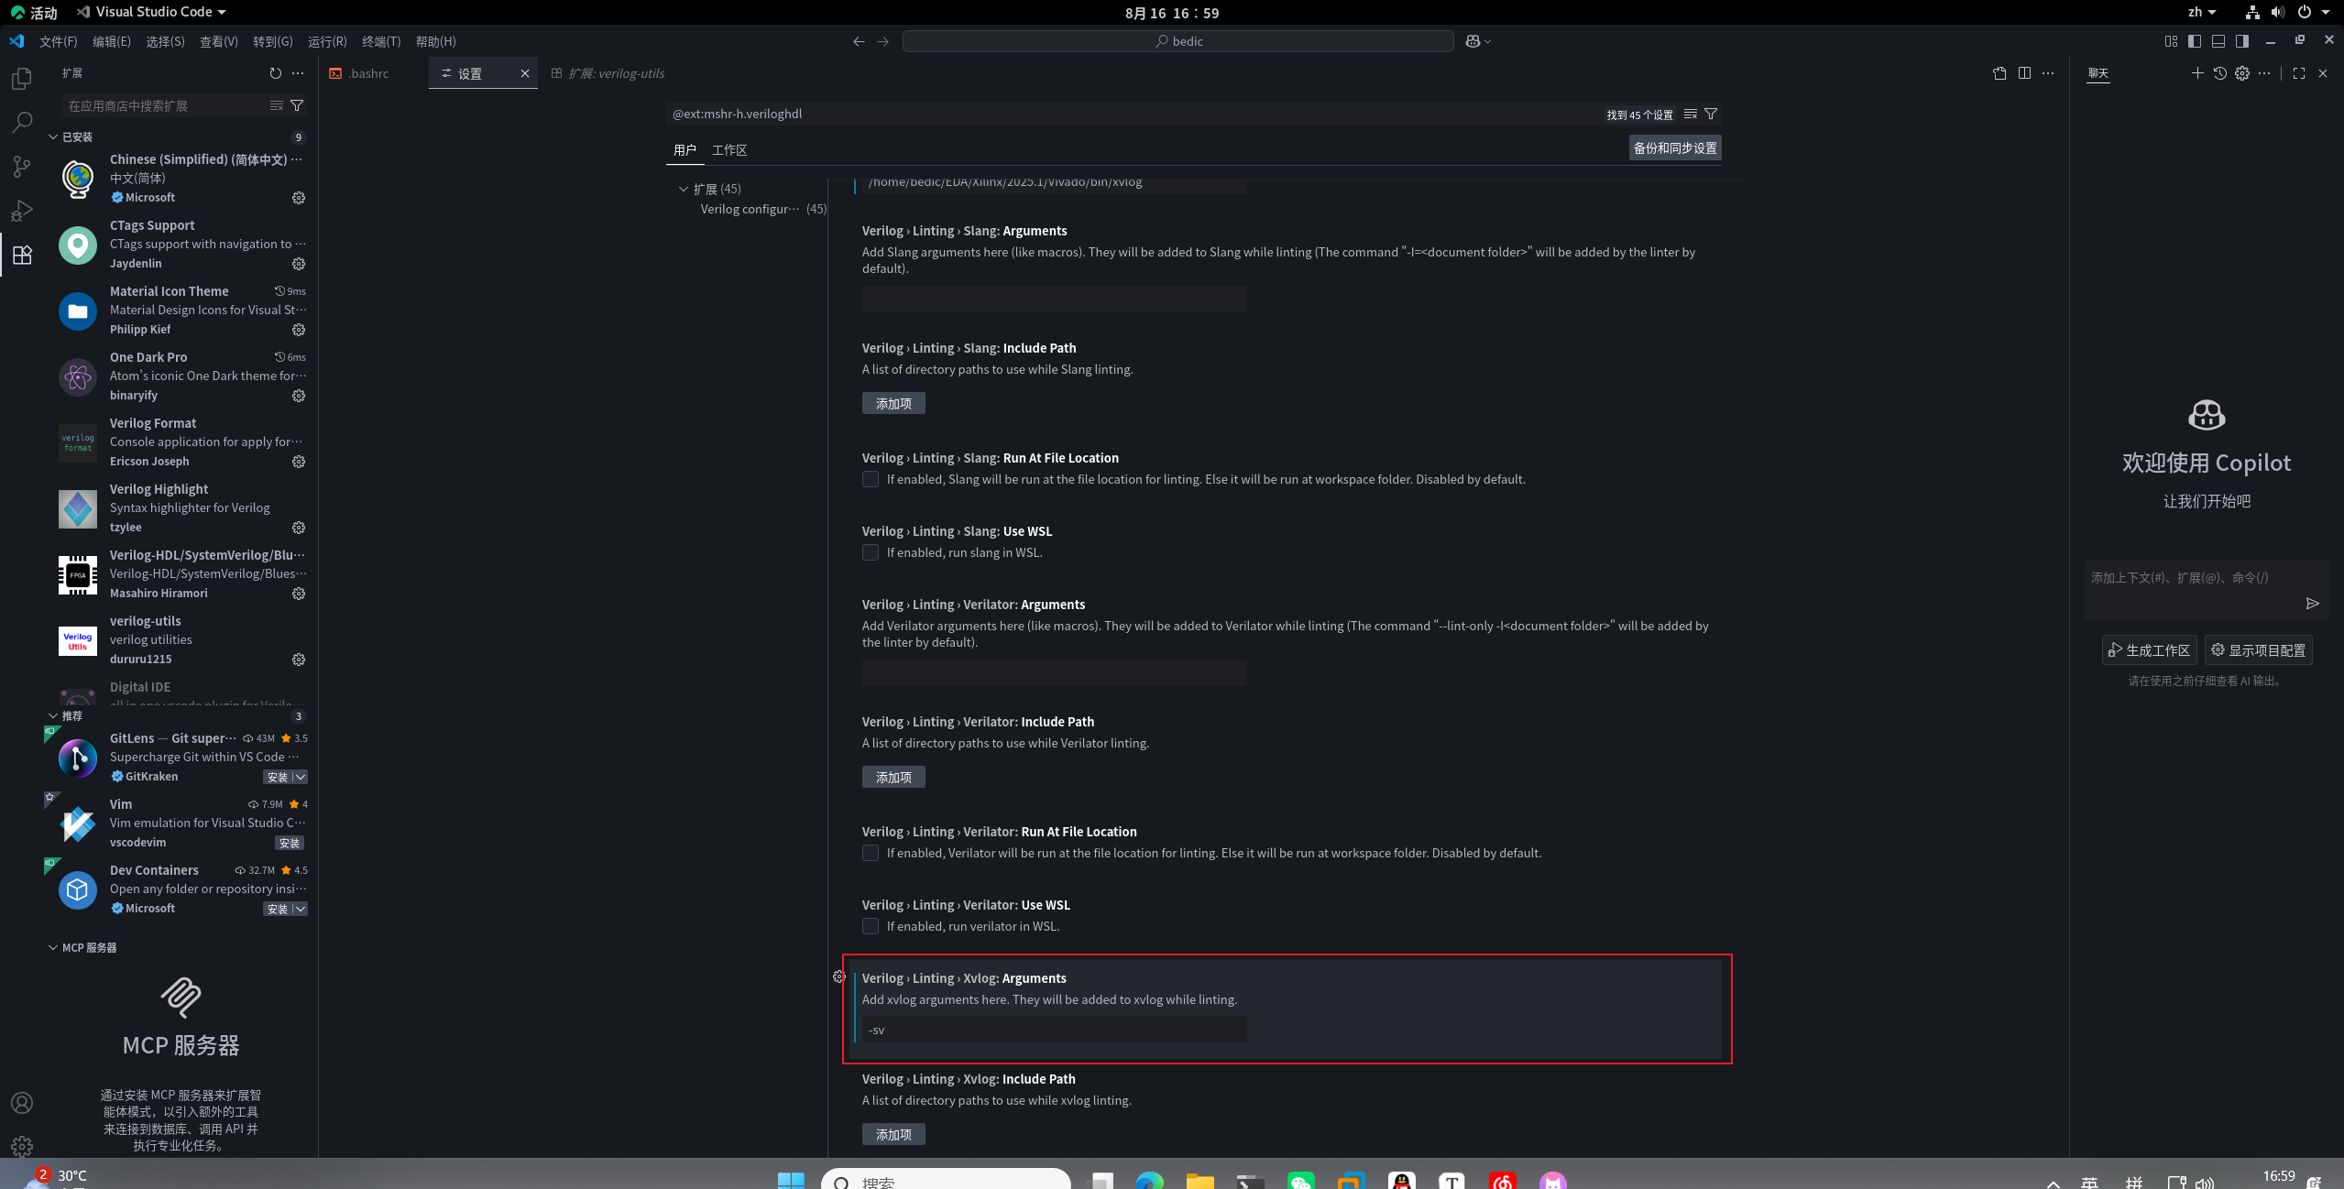Viewport: 2344px width, 1189px height.
Task: Enable Verilator Use WSL checkbox
Action: [x=871, y=926]
